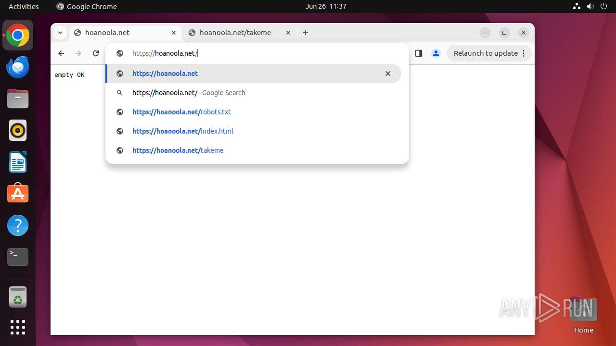Open Files manager from the dock
616x346 pixels.
tap(18, 99)
